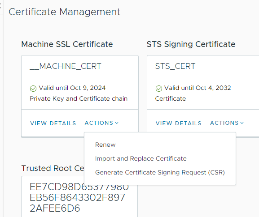Click the green valid checkmark for STS_CERT
This screenshot has height=217, width=259.
(159, 89)
